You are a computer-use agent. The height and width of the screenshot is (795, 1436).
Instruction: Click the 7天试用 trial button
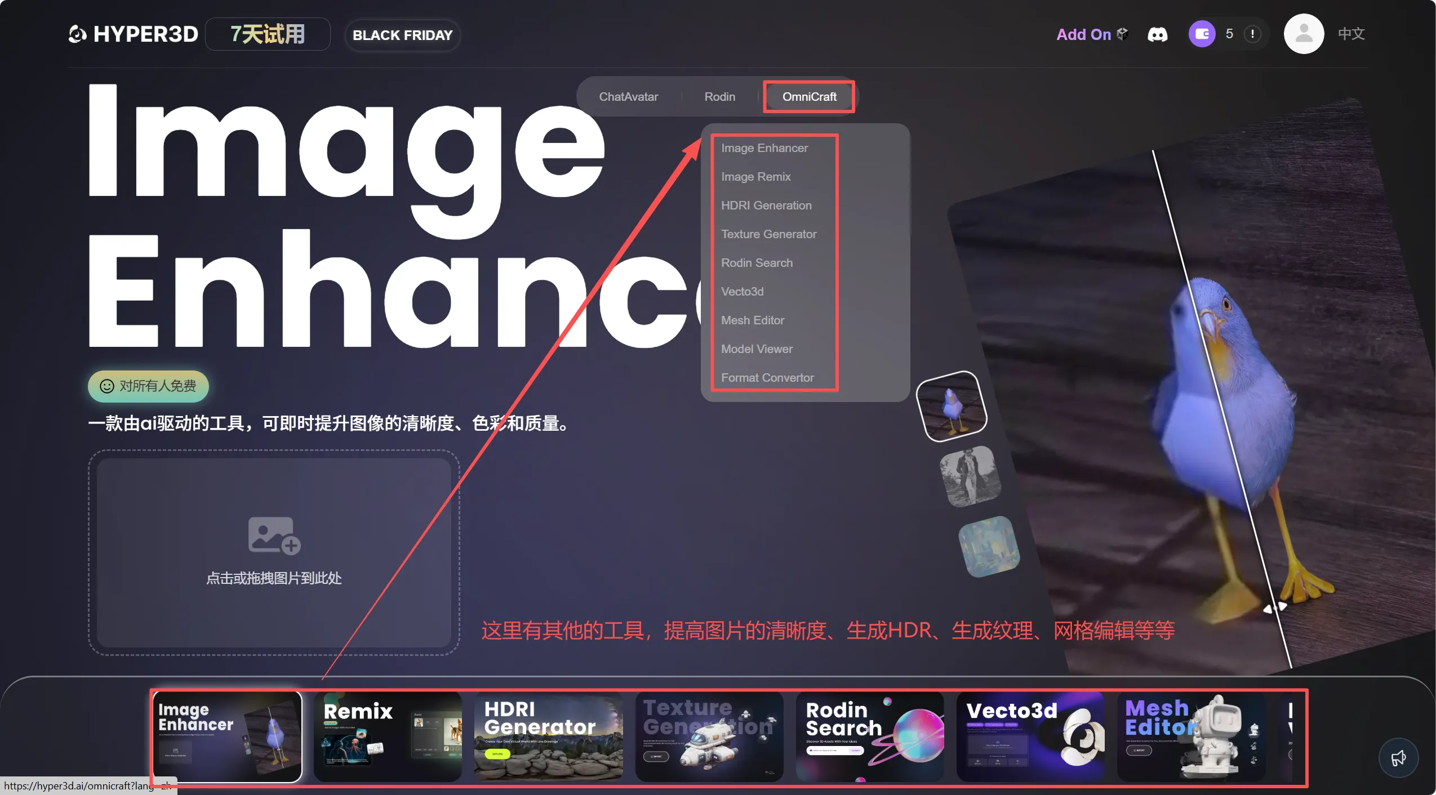coord(268,34)
